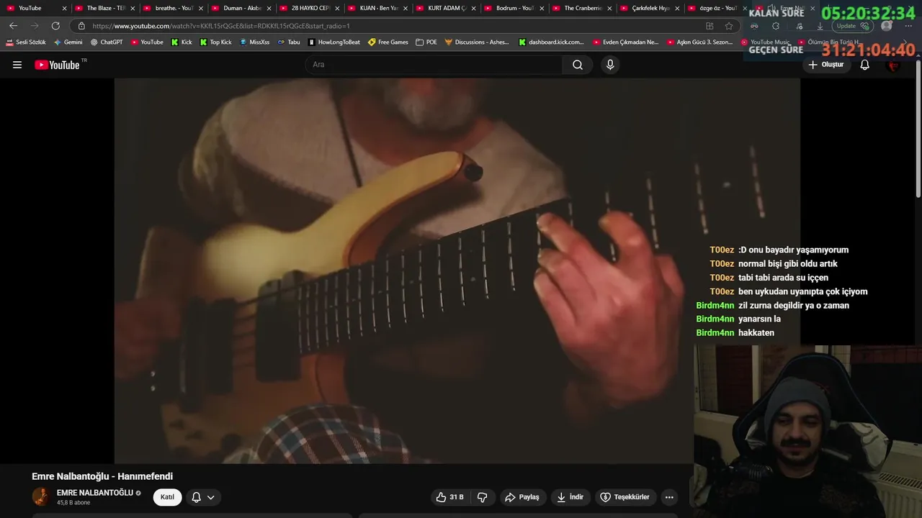922x518 pixels.
Task: Bookmark the page with the star icon
Action: 729,26
